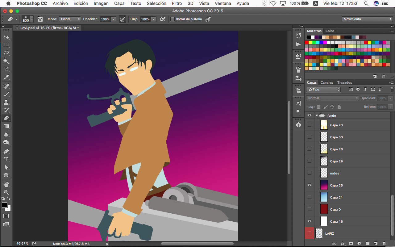
Task: Select the Crop tool
Action: [x=6, y=69]
